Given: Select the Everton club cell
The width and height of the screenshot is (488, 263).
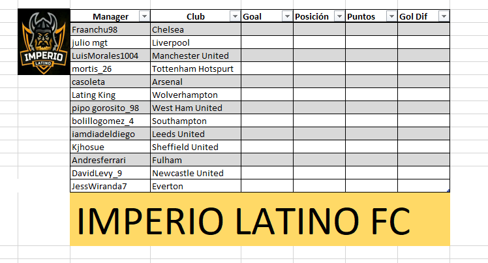Looking at the screenshot, I should [196, 186].
